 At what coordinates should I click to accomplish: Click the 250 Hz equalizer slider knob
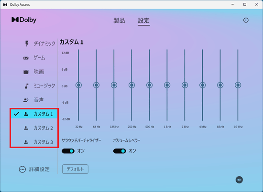click(131, 85)
